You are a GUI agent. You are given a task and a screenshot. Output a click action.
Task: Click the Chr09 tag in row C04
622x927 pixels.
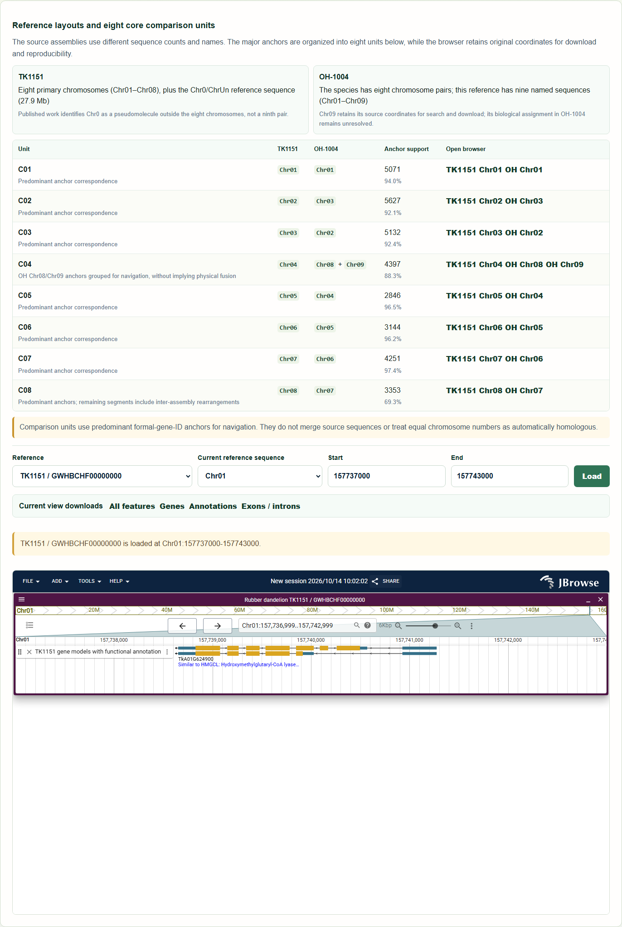[x=355, y=264]
